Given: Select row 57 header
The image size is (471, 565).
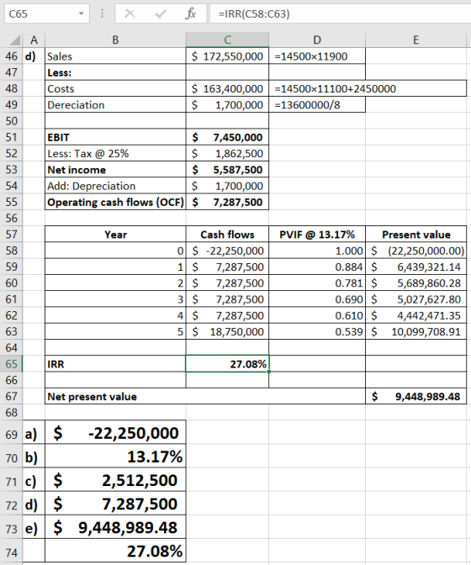Looking at the screenshot, I should click(x=12, y=235).
